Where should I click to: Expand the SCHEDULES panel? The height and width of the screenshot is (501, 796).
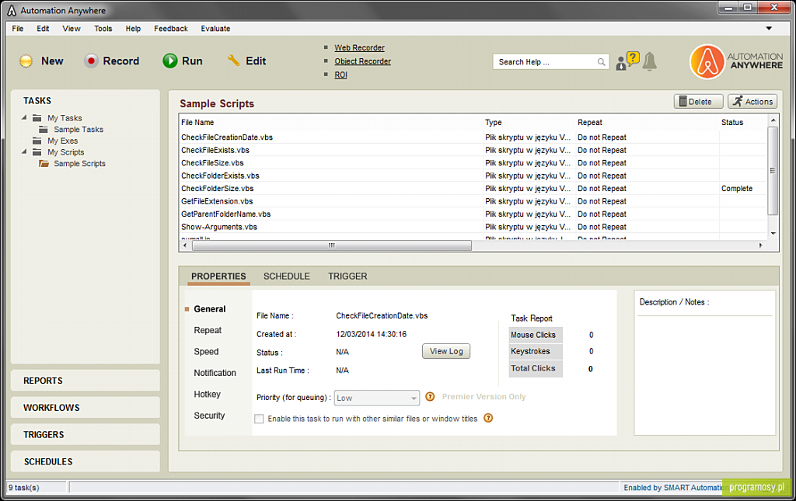pos(86,461)
